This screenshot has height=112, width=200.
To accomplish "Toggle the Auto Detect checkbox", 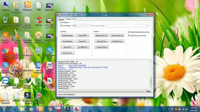I will 61,26.
